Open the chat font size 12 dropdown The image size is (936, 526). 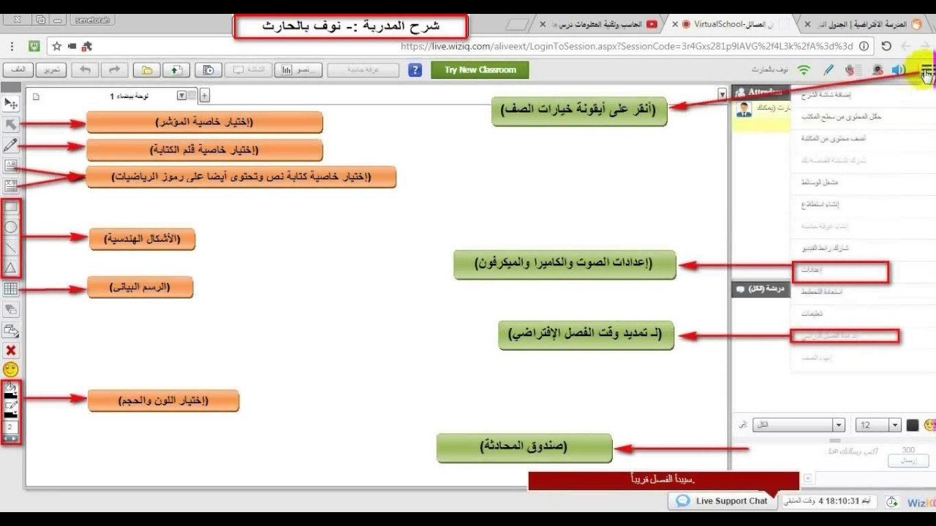[878, 425]
